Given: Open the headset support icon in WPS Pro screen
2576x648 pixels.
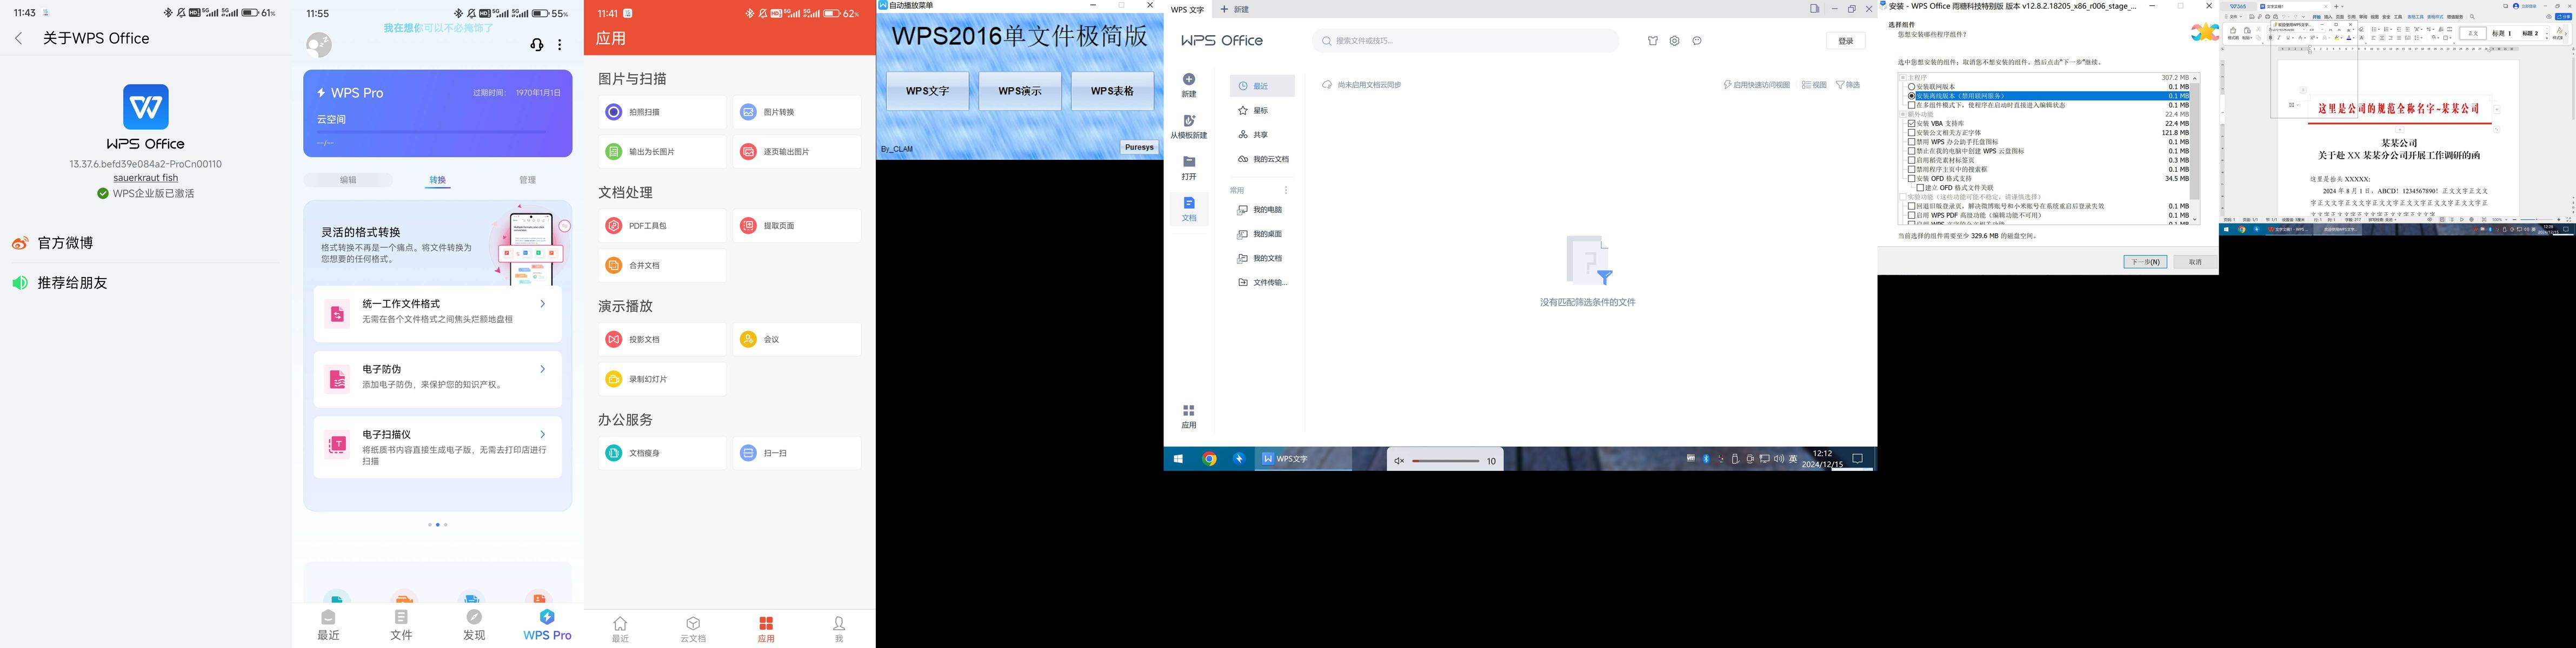Looking at the screenshot, I should point(537,45).
